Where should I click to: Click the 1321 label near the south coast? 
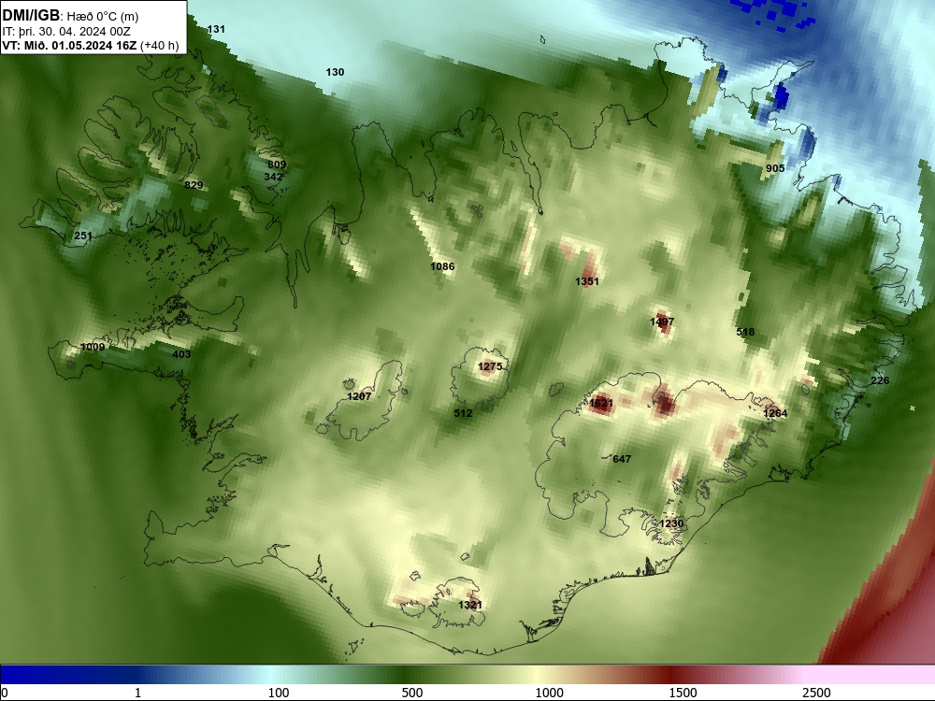(x=470, y=605)
